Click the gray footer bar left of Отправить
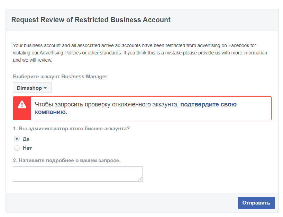The image size is (283, 217). pos(121,203)
